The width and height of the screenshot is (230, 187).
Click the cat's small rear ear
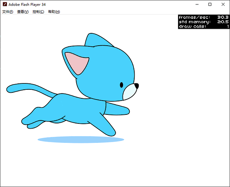tap(91, 40)
